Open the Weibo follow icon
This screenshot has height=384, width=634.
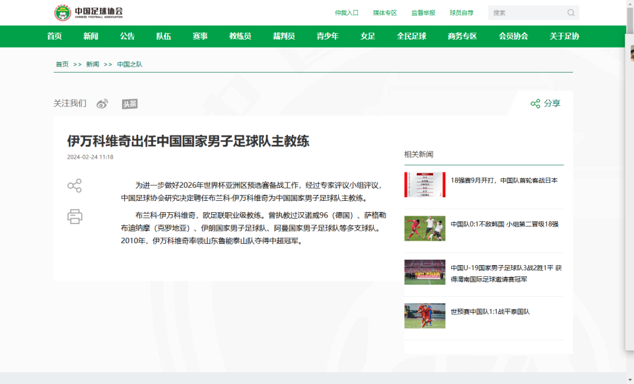click(100, 103)
